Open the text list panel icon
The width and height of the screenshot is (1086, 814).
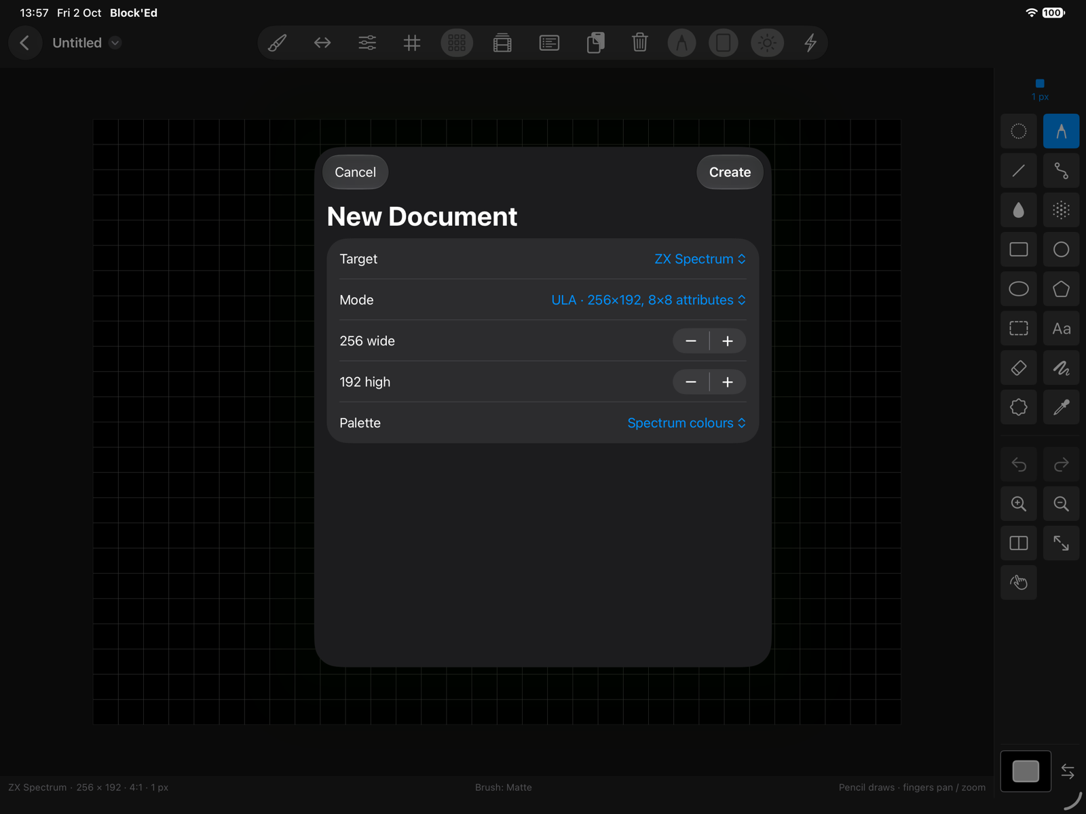pos(549,43)
